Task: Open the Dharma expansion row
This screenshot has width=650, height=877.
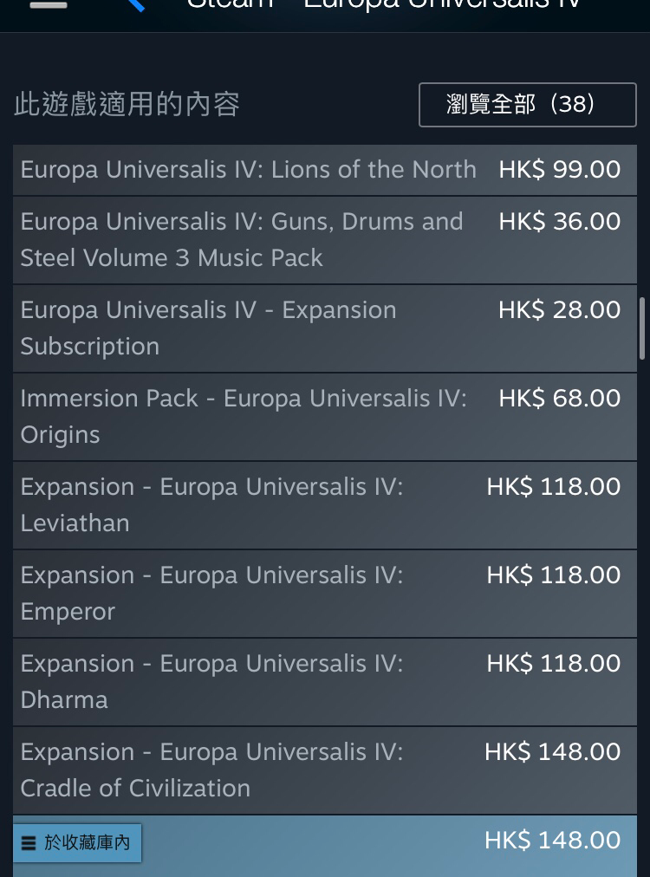Action: click(x=324, y=682)
